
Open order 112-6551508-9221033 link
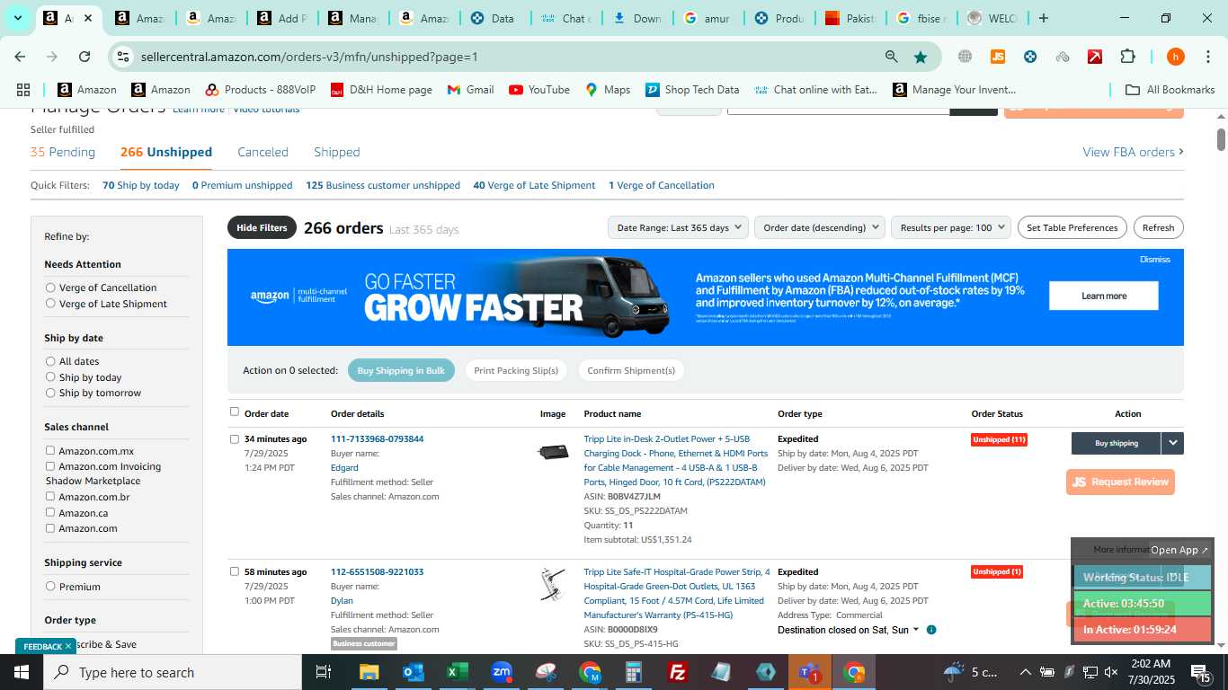377,571
